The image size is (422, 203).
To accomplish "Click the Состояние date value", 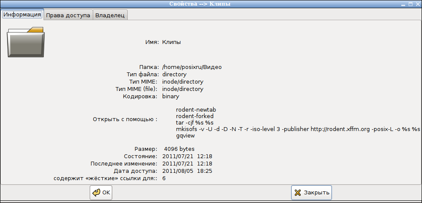I will (187, 156).
